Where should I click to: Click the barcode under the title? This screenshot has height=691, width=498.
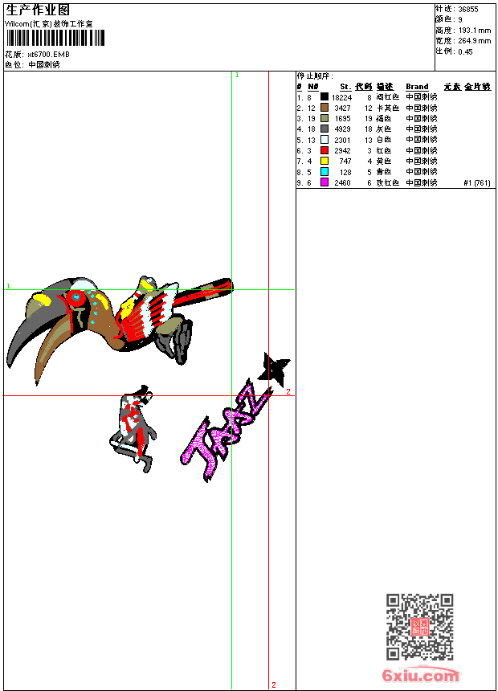(55, 39)
